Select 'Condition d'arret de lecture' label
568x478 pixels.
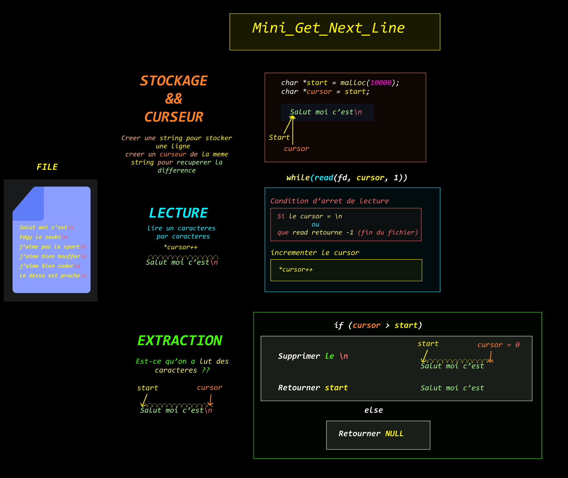pyautogui.click(x=329, y=201)
